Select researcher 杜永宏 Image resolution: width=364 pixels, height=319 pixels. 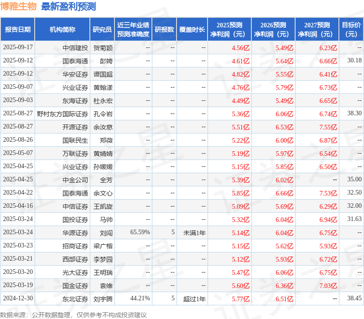103,101
